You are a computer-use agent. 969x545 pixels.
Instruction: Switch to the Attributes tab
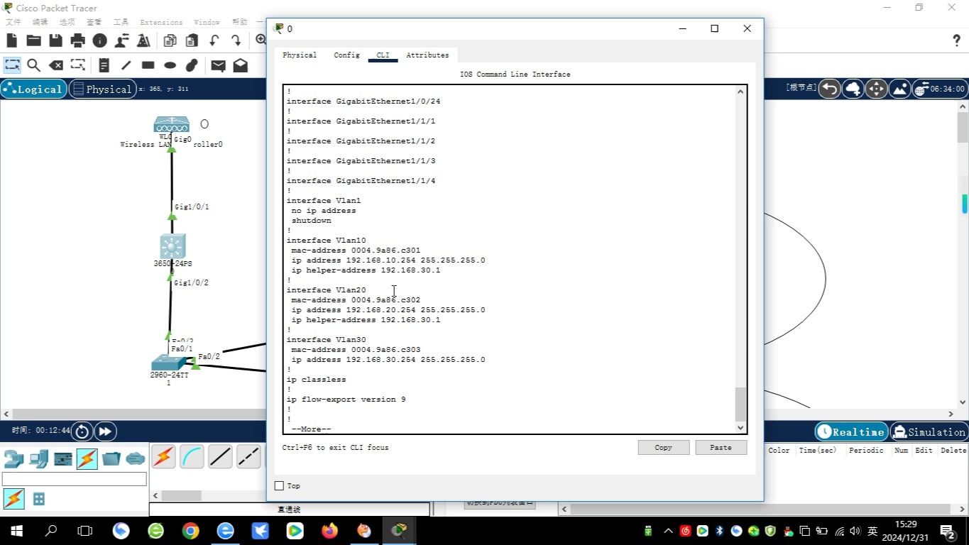pos(427,55)
